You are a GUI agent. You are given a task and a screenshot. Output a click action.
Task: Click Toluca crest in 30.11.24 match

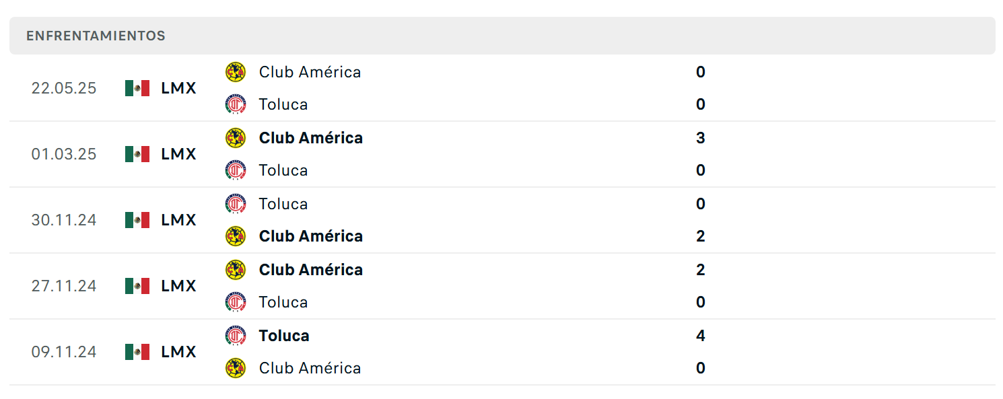[x=236, y=204]
